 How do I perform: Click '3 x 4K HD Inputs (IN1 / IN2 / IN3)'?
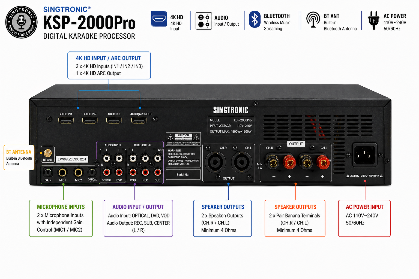pos(109,66)
